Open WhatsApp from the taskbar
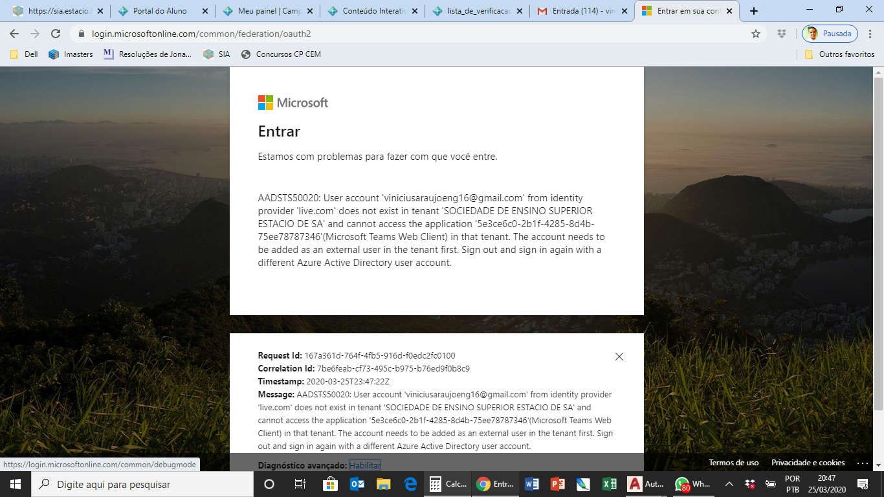The width and height of the screenshot is (884, 497). (692, 484)
